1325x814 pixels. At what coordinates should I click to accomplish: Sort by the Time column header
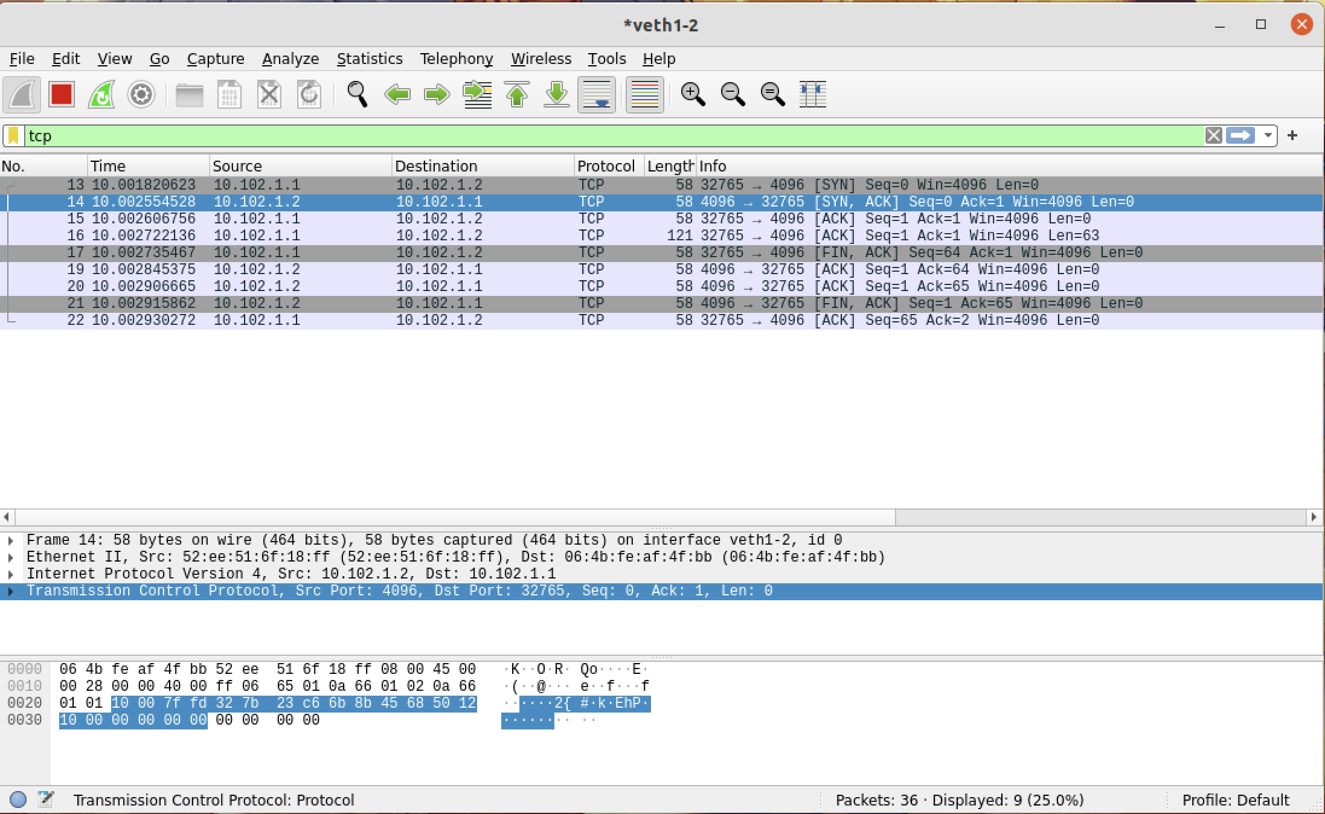[149, 166]
